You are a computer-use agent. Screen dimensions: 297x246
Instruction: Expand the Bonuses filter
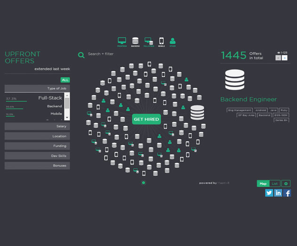coord(37,166)
